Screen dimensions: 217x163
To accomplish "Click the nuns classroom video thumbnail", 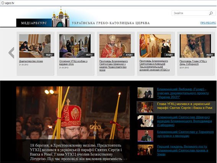I will coord(35,46).
